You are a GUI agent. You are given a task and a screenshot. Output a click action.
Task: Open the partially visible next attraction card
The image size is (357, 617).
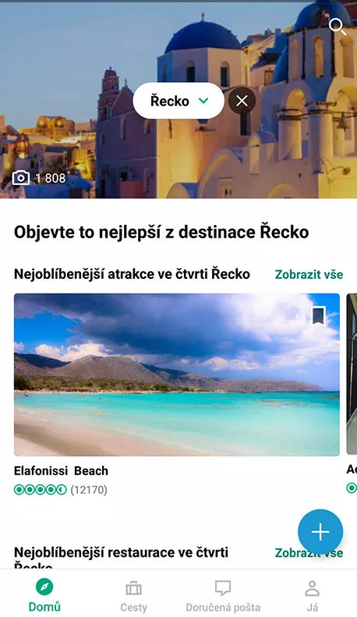tap(352, 374)
